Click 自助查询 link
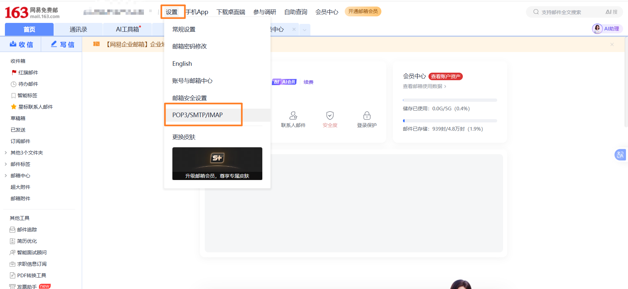Viewport: 628px width, 289px height. pos(296,12)
